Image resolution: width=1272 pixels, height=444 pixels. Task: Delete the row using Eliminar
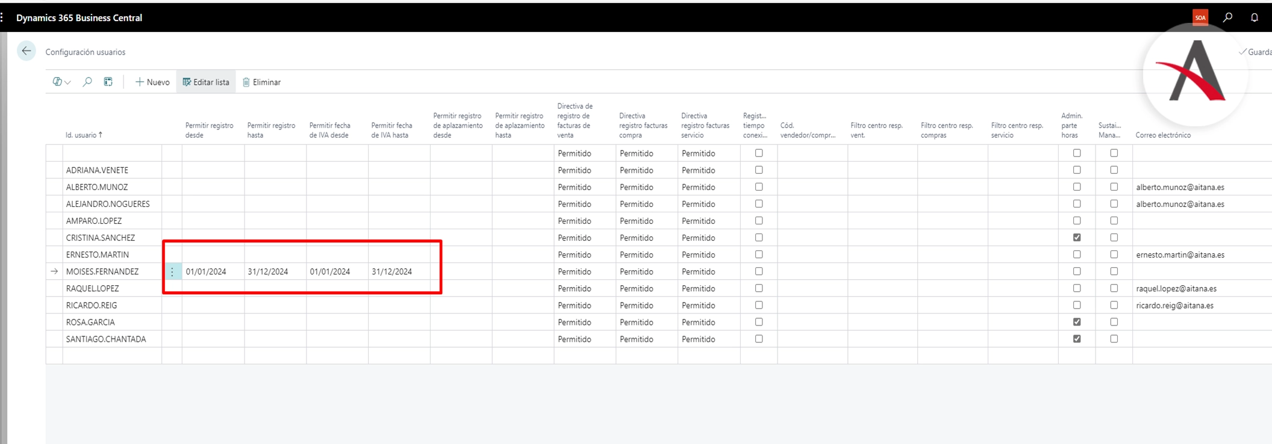[261, 82]
